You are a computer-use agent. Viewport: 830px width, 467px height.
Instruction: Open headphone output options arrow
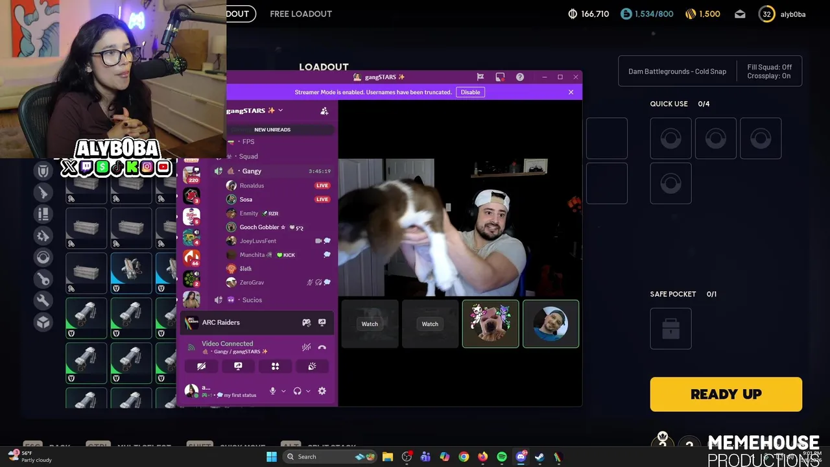[308, 391]
